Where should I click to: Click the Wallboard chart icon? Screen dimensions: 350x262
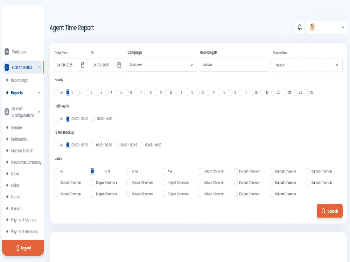[7, 52]
